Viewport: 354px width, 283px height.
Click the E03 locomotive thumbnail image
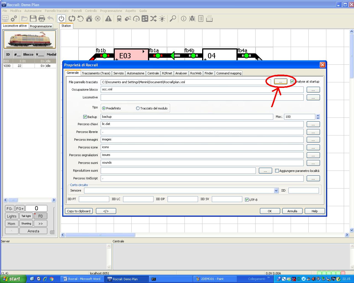click(x=30, y=39)
